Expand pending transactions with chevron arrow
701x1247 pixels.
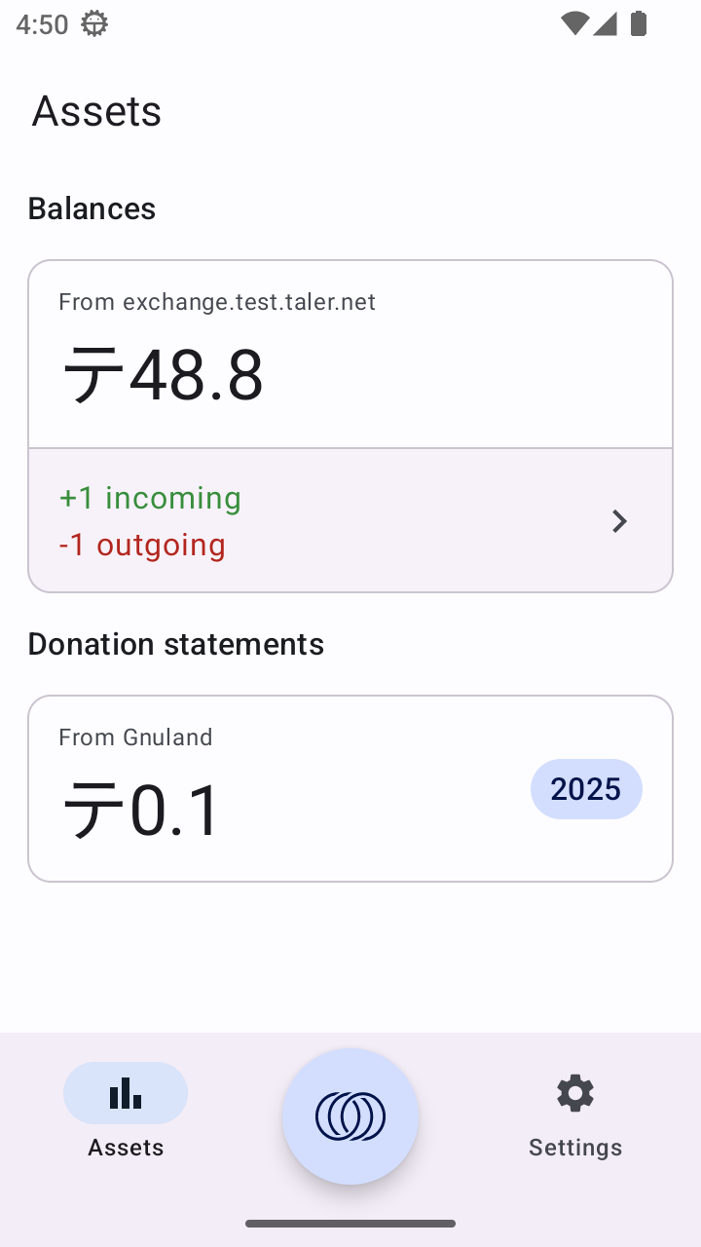click(619, 521)
